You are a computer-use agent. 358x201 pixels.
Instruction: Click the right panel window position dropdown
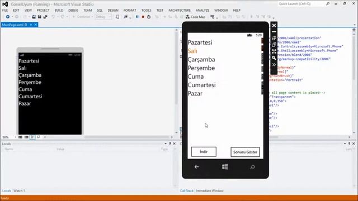[345, 143]
